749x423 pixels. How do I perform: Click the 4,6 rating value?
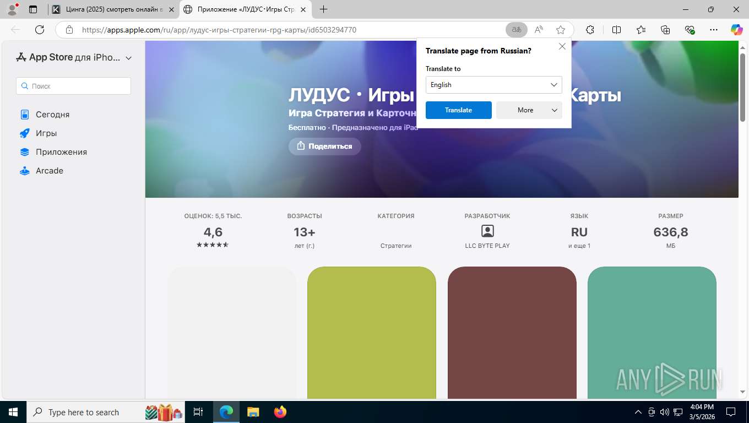click(x=213, y=232)
